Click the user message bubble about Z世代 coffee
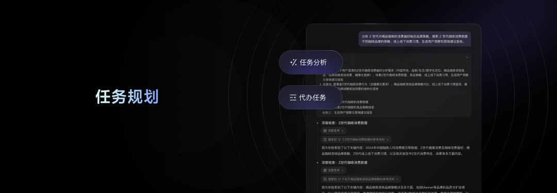Screen dimensions: 557x193 [415, 38]
